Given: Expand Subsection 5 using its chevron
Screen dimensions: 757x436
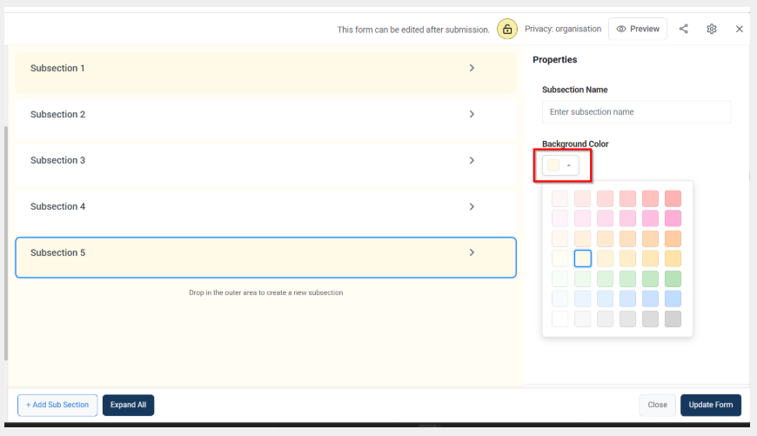Looking at the screenshot, I should pos(472,252).
